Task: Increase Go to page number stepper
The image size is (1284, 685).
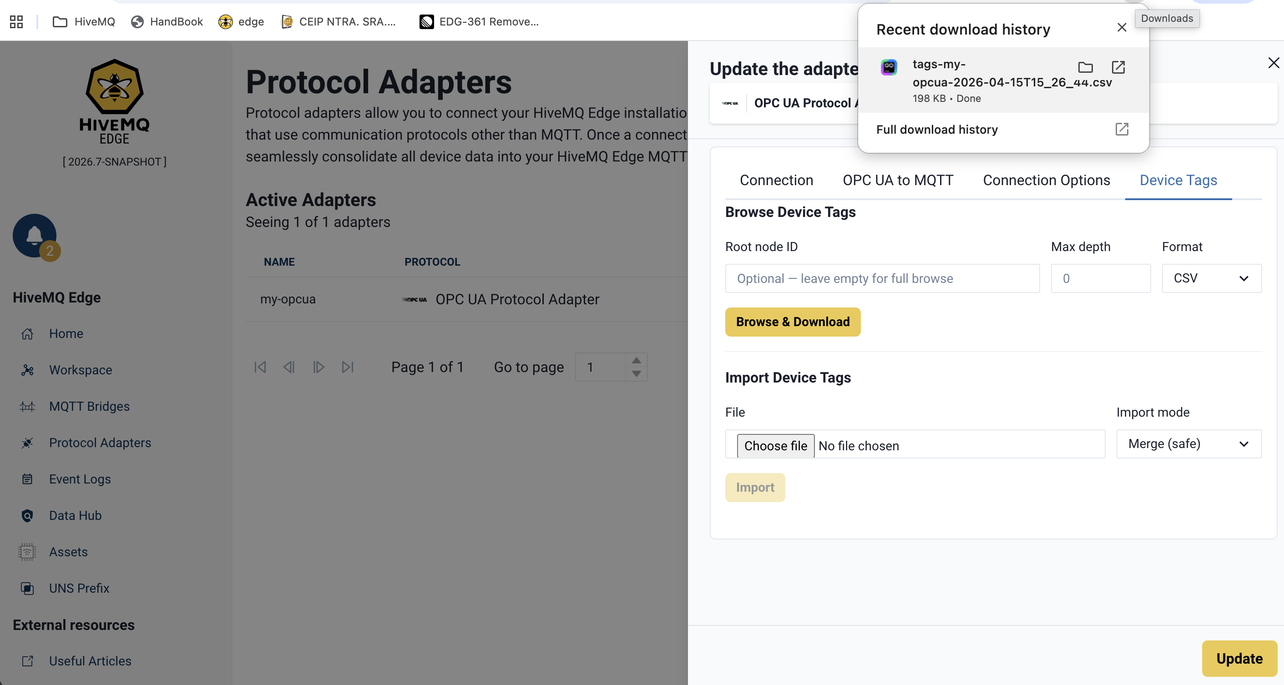Action: click(637, 360)
